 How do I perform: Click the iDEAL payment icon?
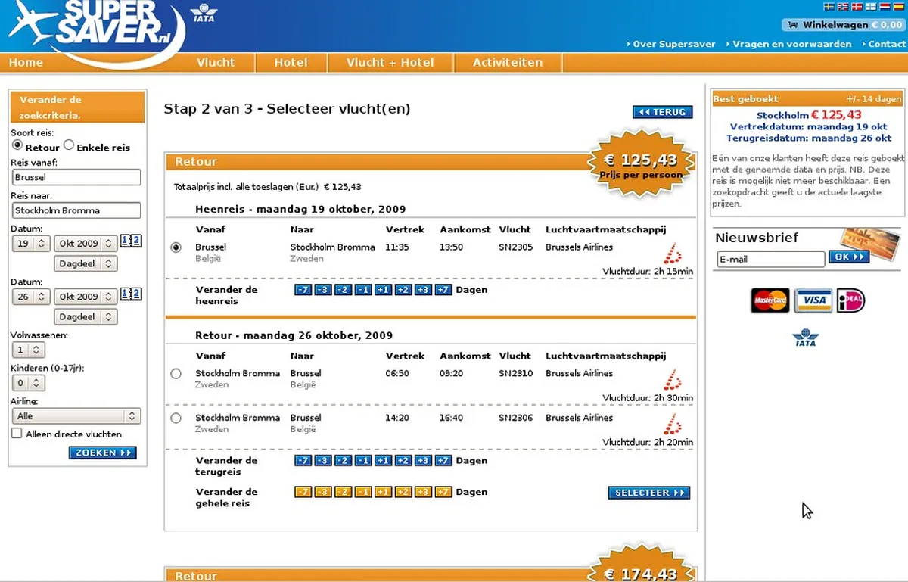point(850,300)
